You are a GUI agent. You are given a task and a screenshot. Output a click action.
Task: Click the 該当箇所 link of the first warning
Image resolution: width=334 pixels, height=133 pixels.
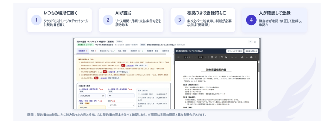coord(130,66)
